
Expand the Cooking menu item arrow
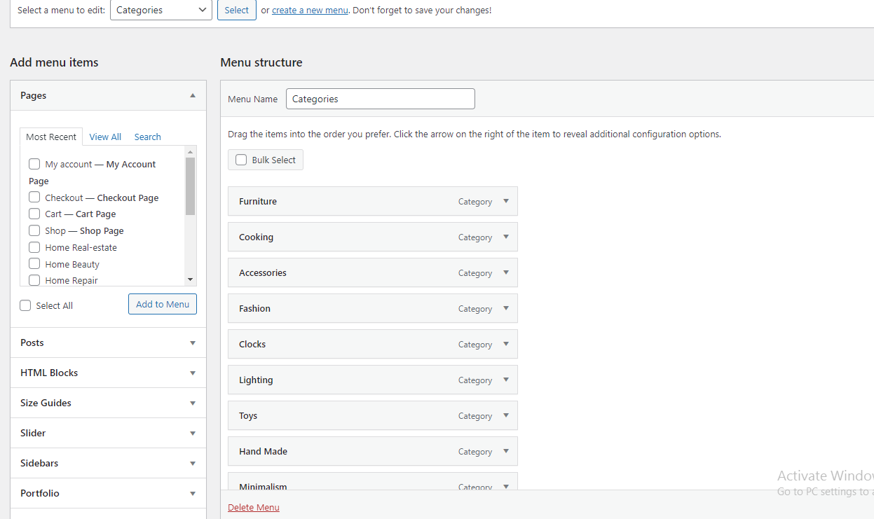506,237
